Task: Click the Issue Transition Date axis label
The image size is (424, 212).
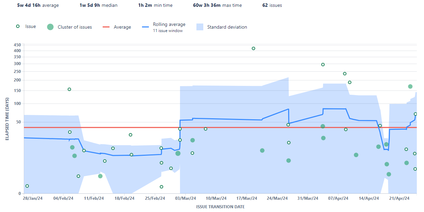Action: [x=221, y=207]
